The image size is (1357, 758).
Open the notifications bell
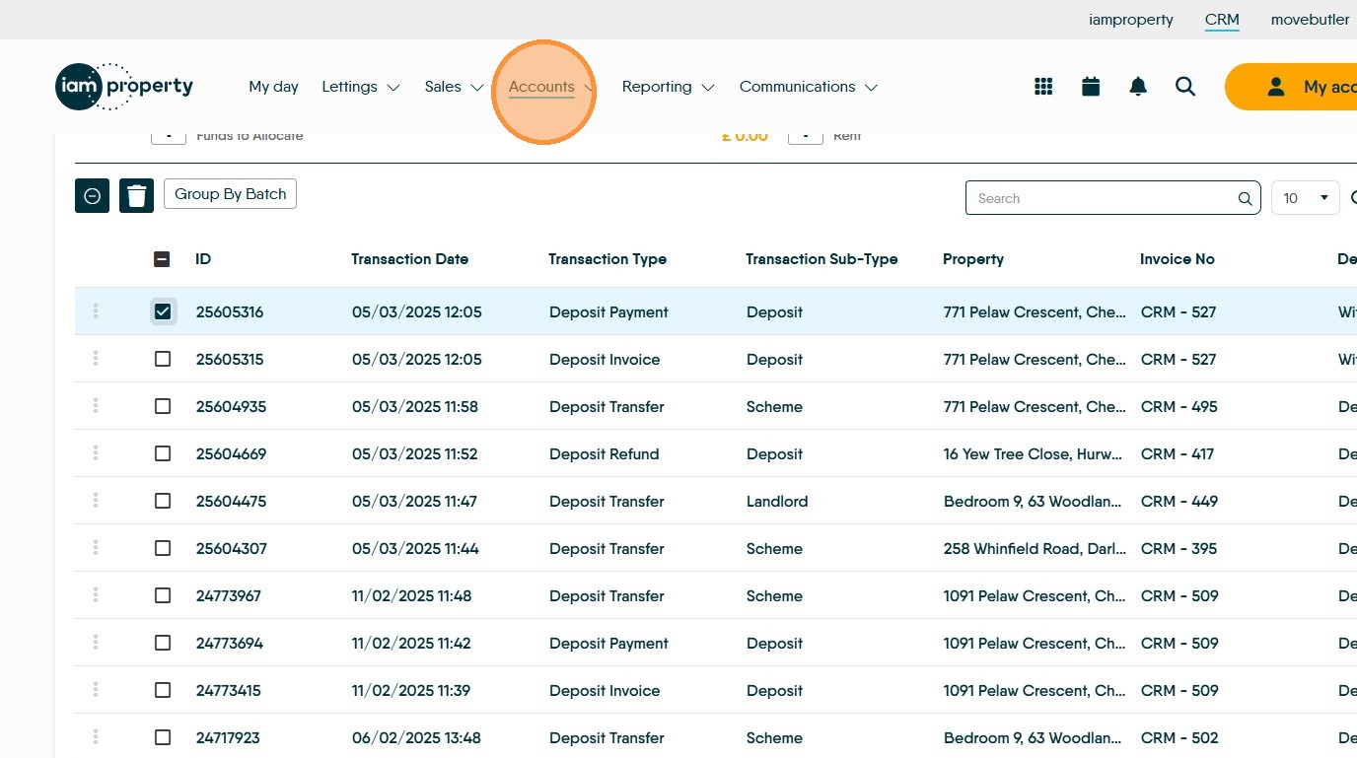(x=1138, y=87)
